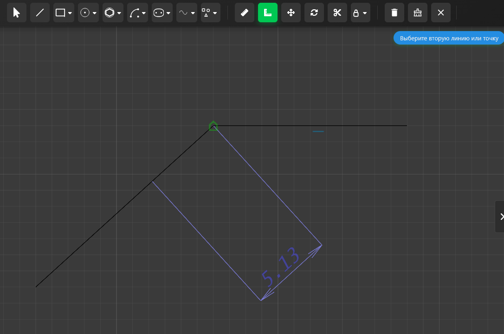Viewport: 504px width, 334px height.
Task: Select the Circle tool
Action: tap(85, 13)
